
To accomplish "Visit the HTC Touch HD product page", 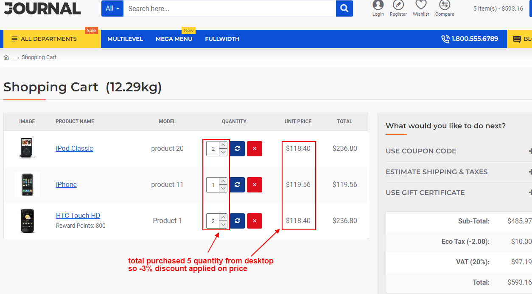I will point(78,215).
